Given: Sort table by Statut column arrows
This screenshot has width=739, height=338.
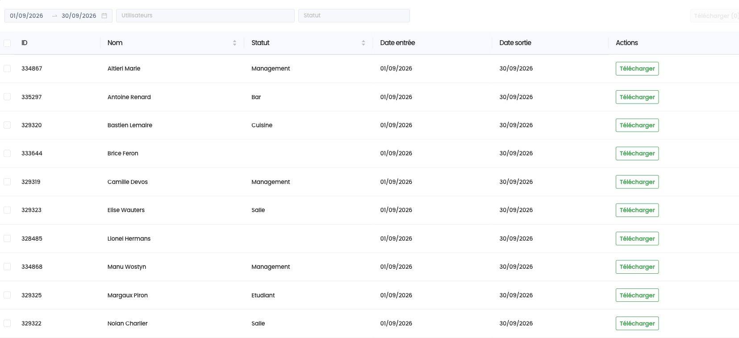Looking at the screenshot, I should tap(363, 43).
